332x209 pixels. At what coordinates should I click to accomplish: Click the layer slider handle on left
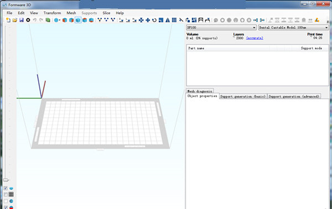tap(6, 180)
